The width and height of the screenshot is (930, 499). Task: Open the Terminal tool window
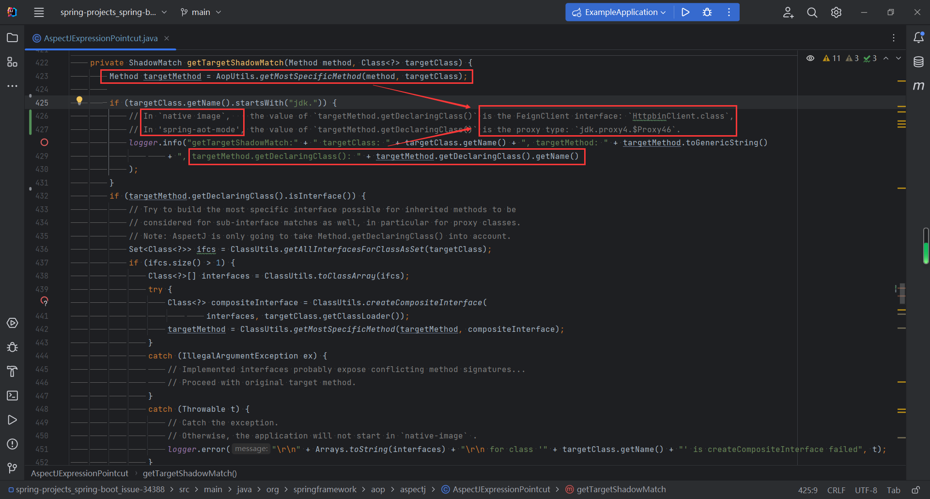pyautogui.click(x=13, y=396)
